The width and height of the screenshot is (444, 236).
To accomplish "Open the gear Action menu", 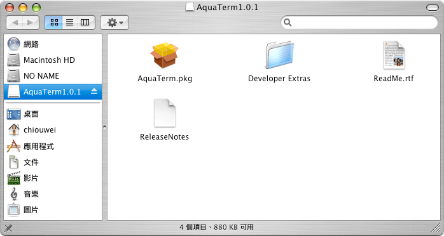I will [114, 23].
